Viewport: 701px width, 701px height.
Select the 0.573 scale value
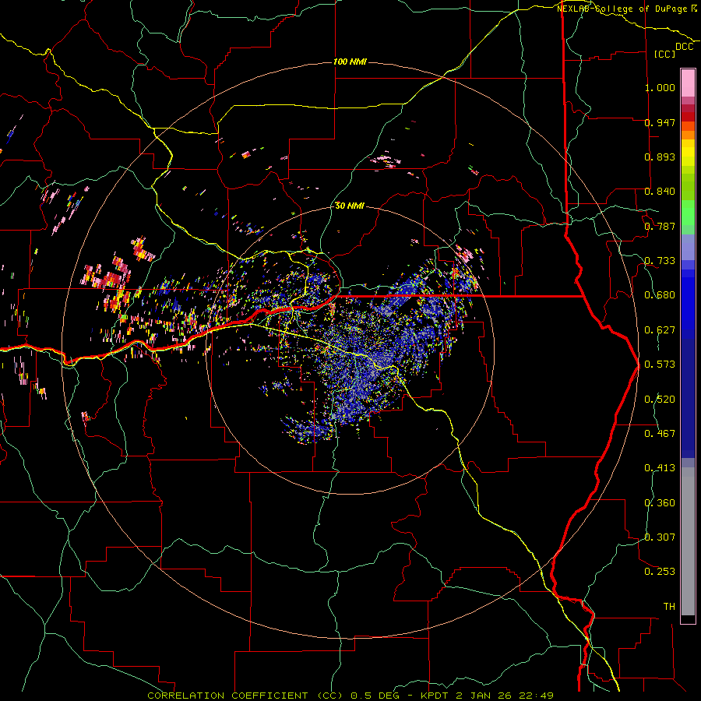click(660, 365)
